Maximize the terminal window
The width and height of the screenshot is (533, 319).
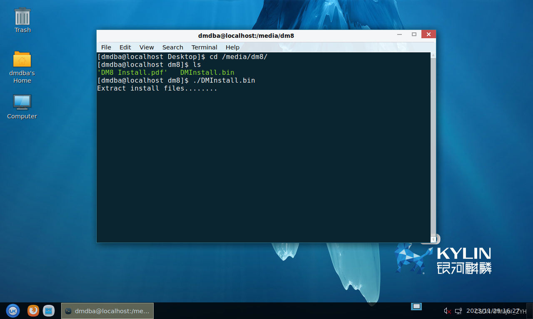click(x=414, y=34)
